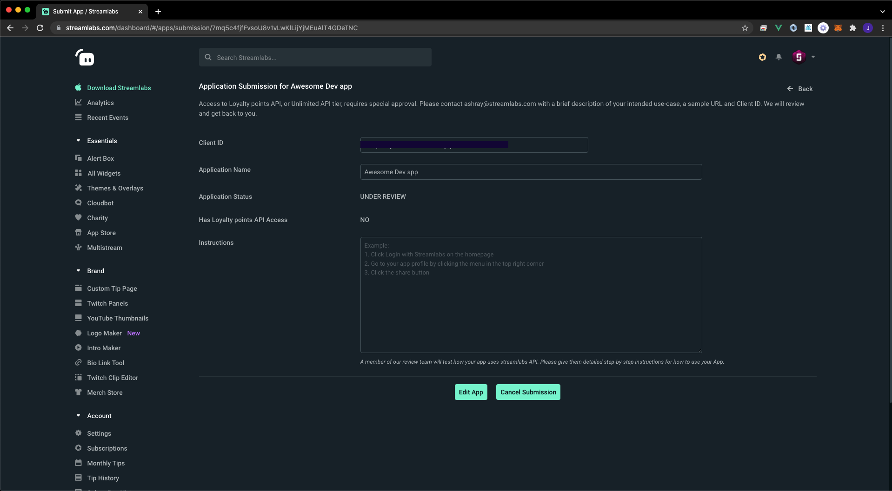Click the YouTube Thumbnails icon
This screenshot has width=892, height=491.
[78, 318]
